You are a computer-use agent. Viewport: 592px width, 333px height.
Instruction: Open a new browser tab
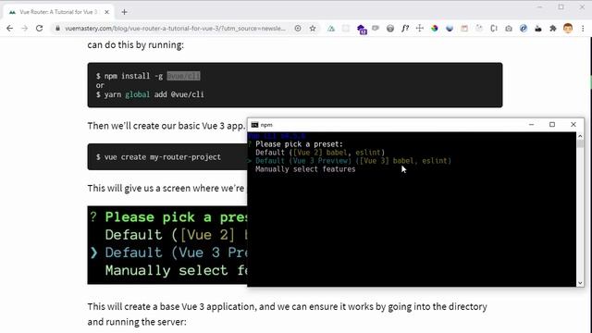(124, 12)
